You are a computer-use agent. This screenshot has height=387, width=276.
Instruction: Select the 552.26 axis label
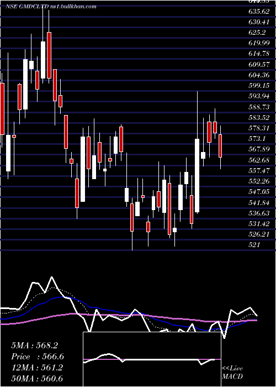pyautogui.click(x=259, y=181)
